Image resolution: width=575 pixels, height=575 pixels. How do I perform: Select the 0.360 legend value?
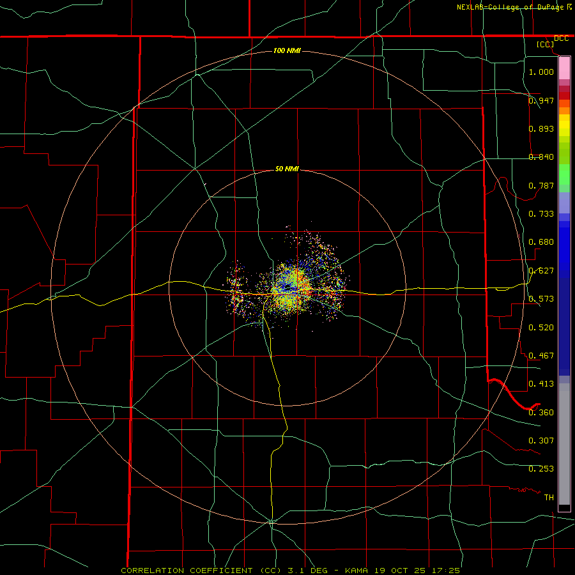pos(541,412)
